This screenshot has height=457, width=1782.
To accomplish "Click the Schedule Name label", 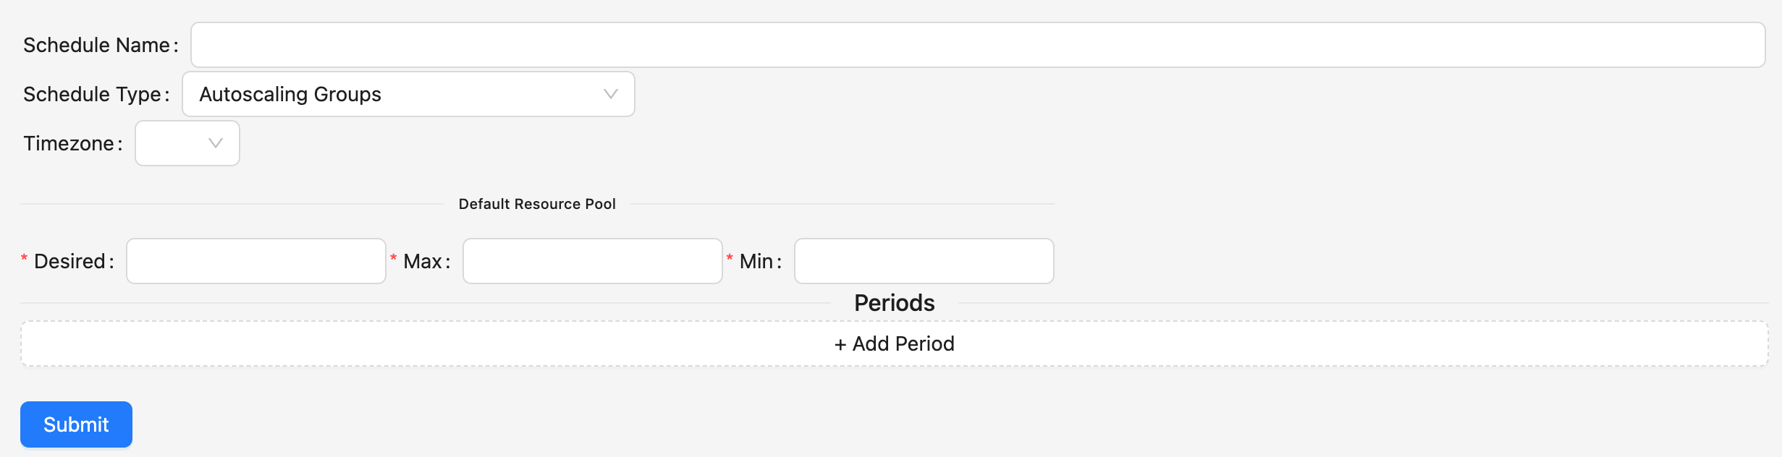I will pyautogui.click(x=96, y=45).
